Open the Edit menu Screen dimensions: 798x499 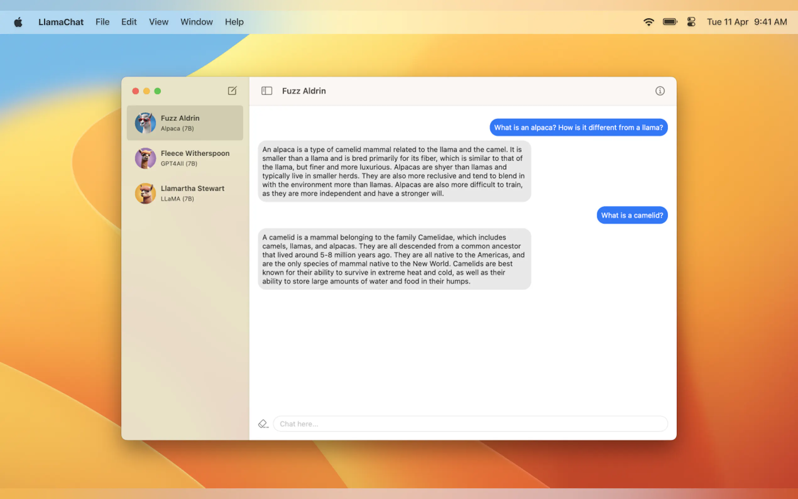129,22
